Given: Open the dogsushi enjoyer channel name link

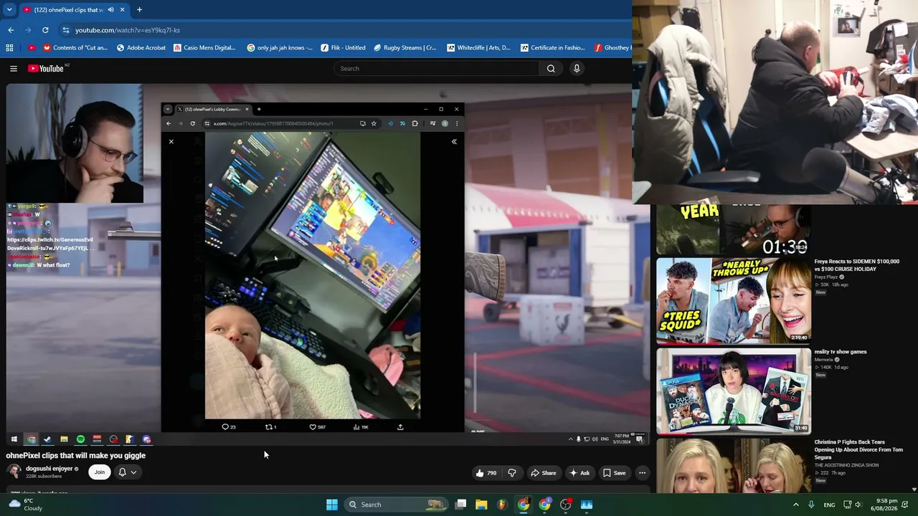Looking at the screenshot, I should pos(49,469).
